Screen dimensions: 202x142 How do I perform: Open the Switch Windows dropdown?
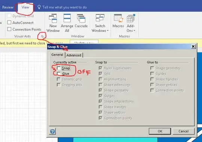[x=100, y=23]
